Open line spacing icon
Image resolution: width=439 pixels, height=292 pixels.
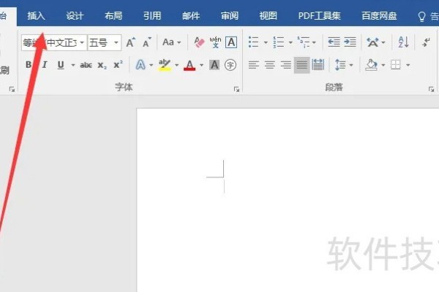(x=340, y=65)
